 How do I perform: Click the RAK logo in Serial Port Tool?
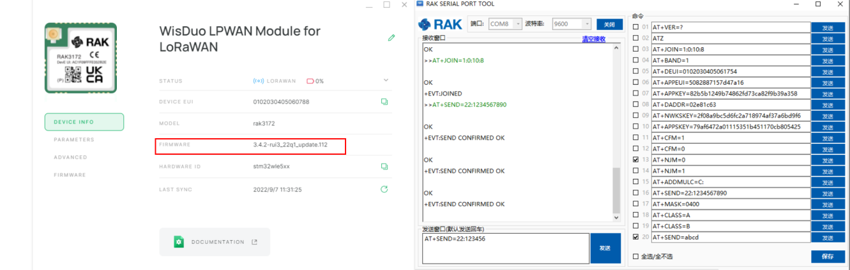tap(440, 24)
